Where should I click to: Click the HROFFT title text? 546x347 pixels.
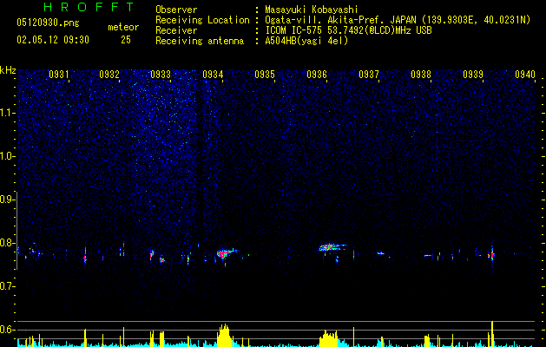(89, 7)
